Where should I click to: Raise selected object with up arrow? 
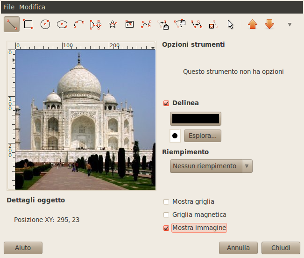click(x=253, y=24)
